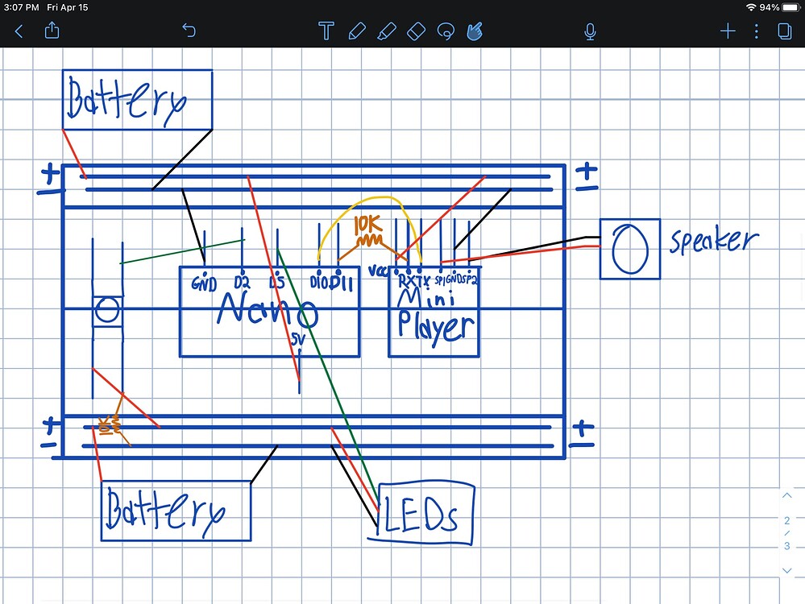Select the Pen tool
This screenshot has height=604, width=805.
(x=357, y=31)
